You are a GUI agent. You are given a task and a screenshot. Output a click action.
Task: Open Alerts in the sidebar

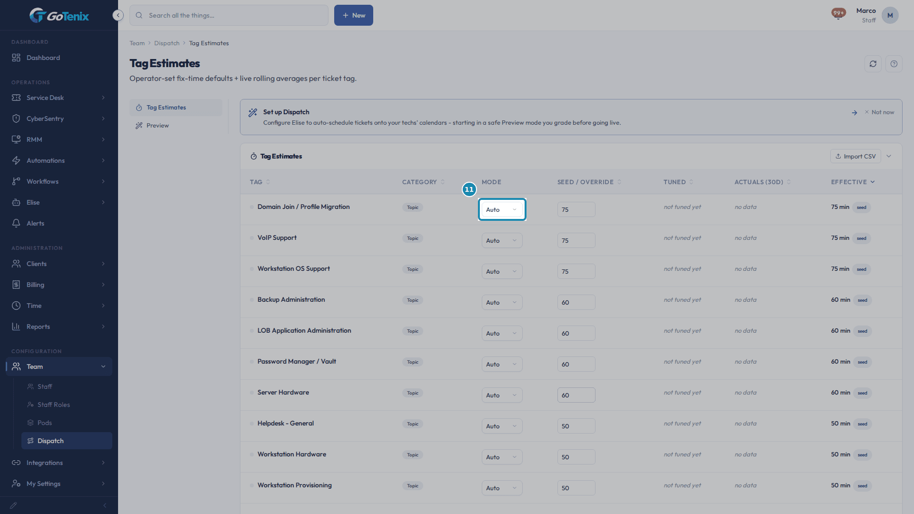59,223
